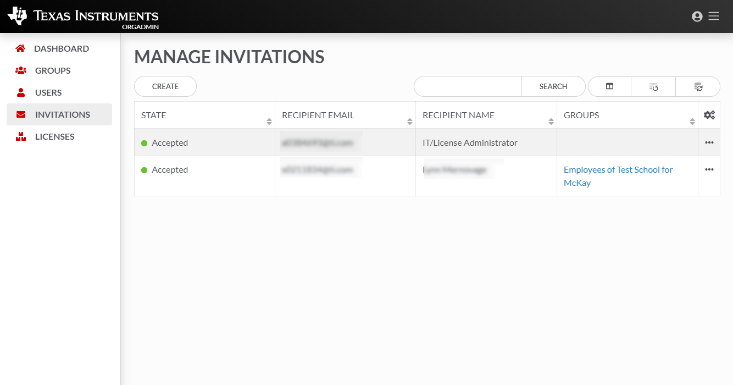
Task: Sort by Recipient Name column arrows
Action: point(551,122)
